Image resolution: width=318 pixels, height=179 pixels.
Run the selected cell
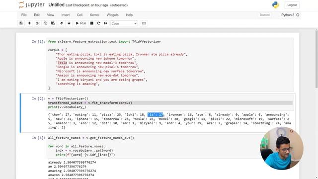(81, 23)
